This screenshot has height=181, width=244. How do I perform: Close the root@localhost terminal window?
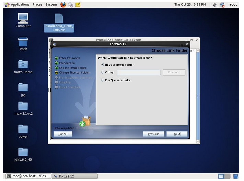[197, 40]
